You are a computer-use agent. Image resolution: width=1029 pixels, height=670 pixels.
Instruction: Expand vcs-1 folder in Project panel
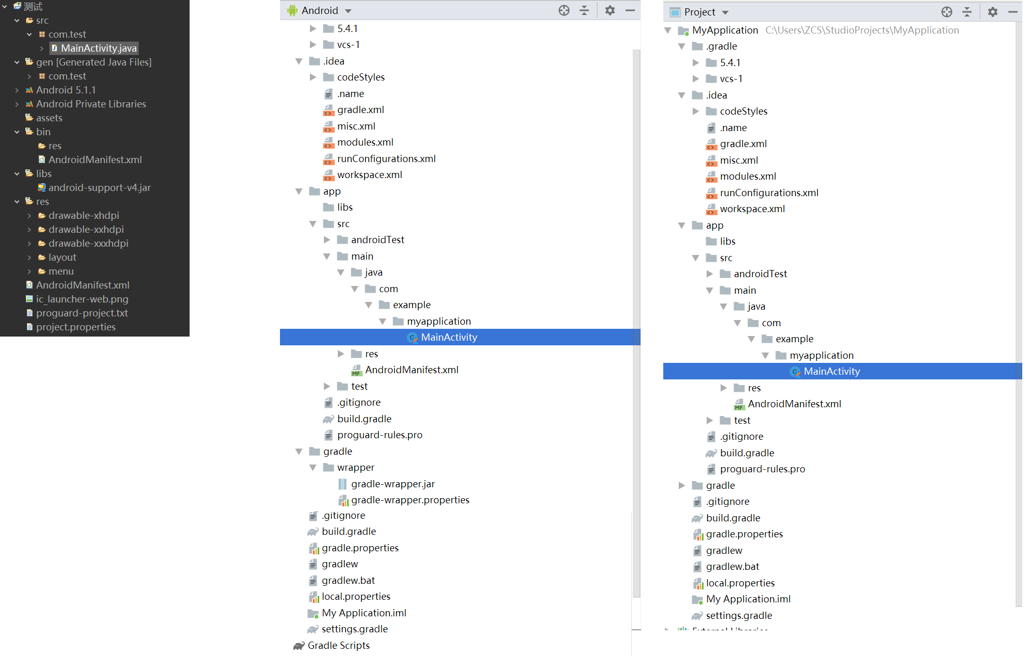pyautogui.click(x=695, y=78)
